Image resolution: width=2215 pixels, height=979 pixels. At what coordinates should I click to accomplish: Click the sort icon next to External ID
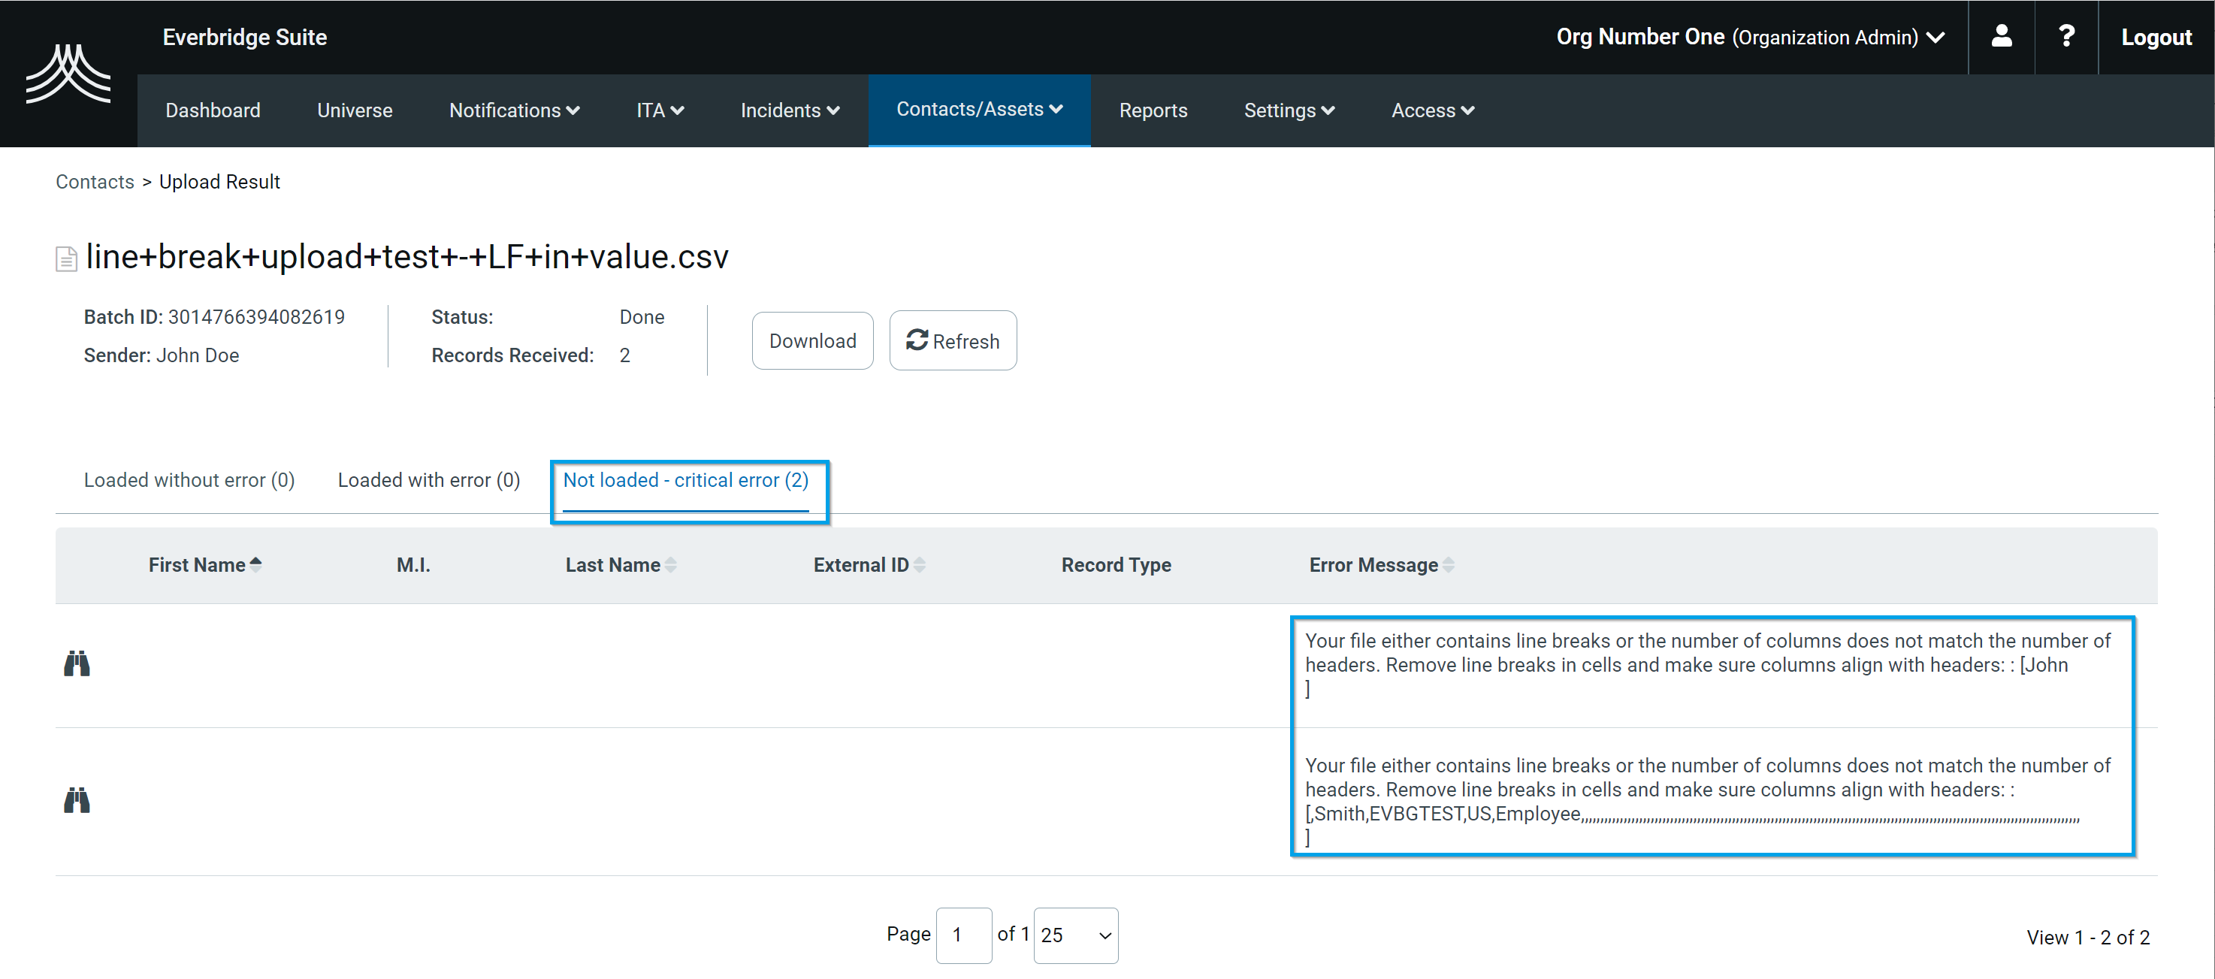920,565
